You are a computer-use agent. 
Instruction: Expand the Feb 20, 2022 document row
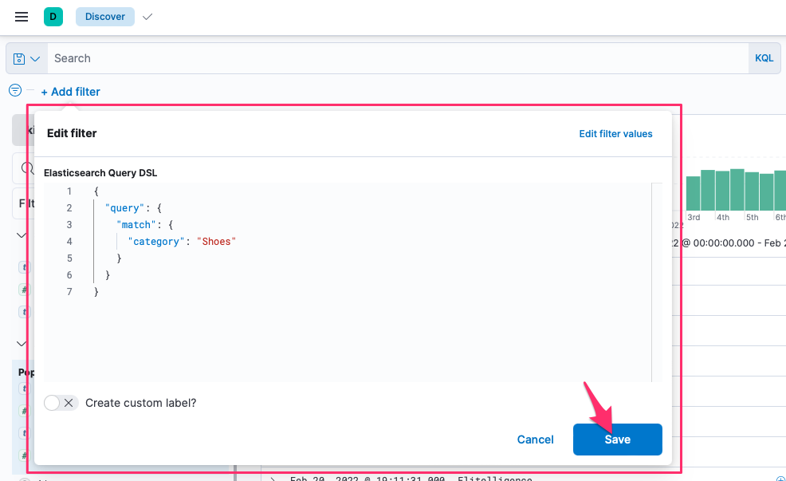pyautogui.click(x=273, y=479)
